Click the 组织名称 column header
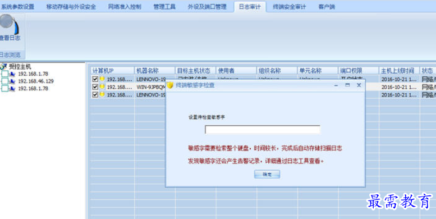This screenshot has height=219, width=436. coord(277,70)
